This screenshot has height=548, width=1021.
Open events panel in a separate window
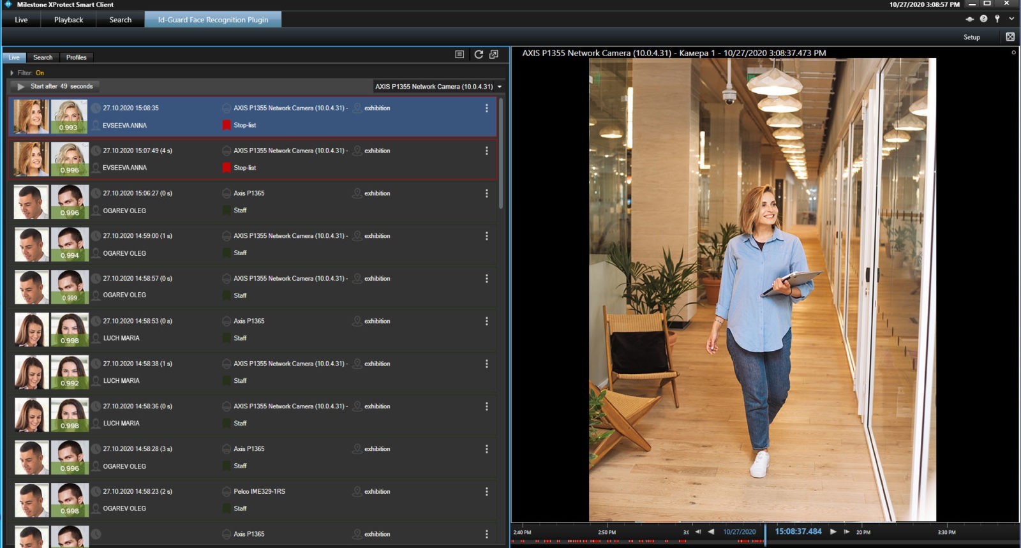click(x=494, y=55)
